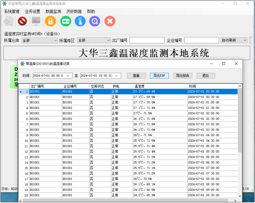Click the red prohibition sign toolbar icon
The height and width of the screenshot is (203, 255).
pyautogui.click(x=22, y=21)
